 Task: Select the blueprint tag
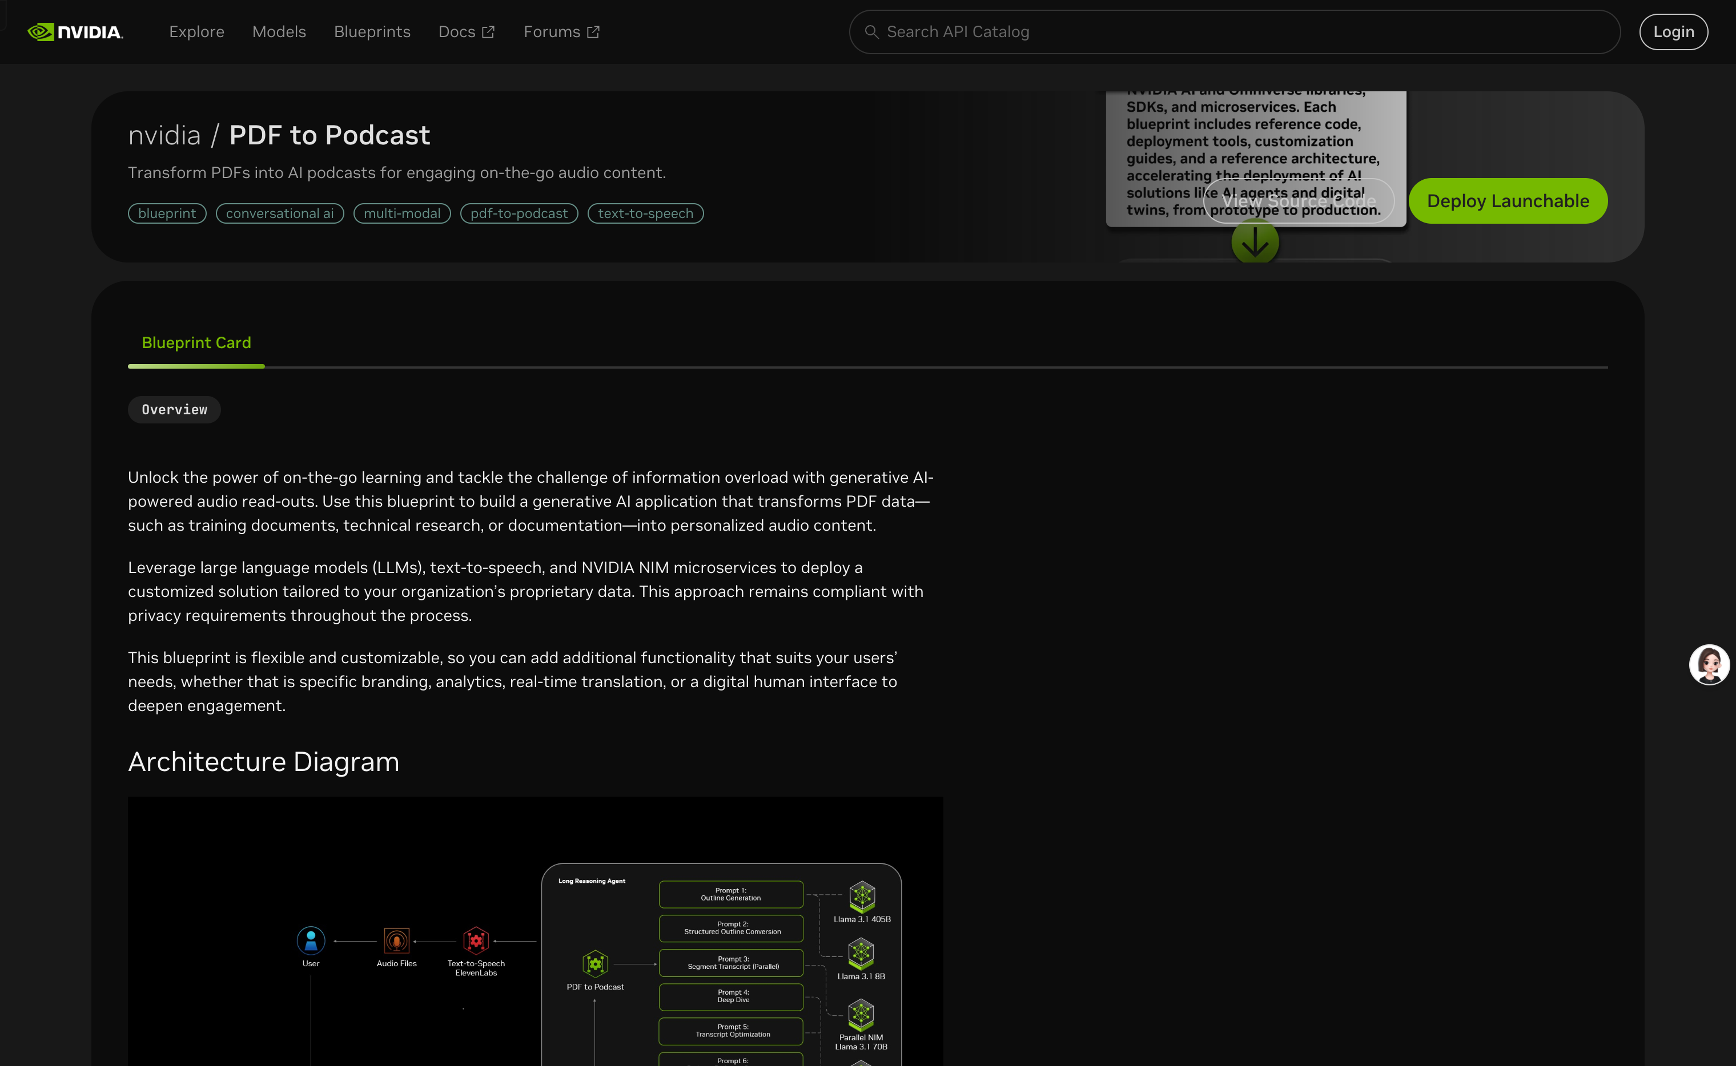[167, 213]
